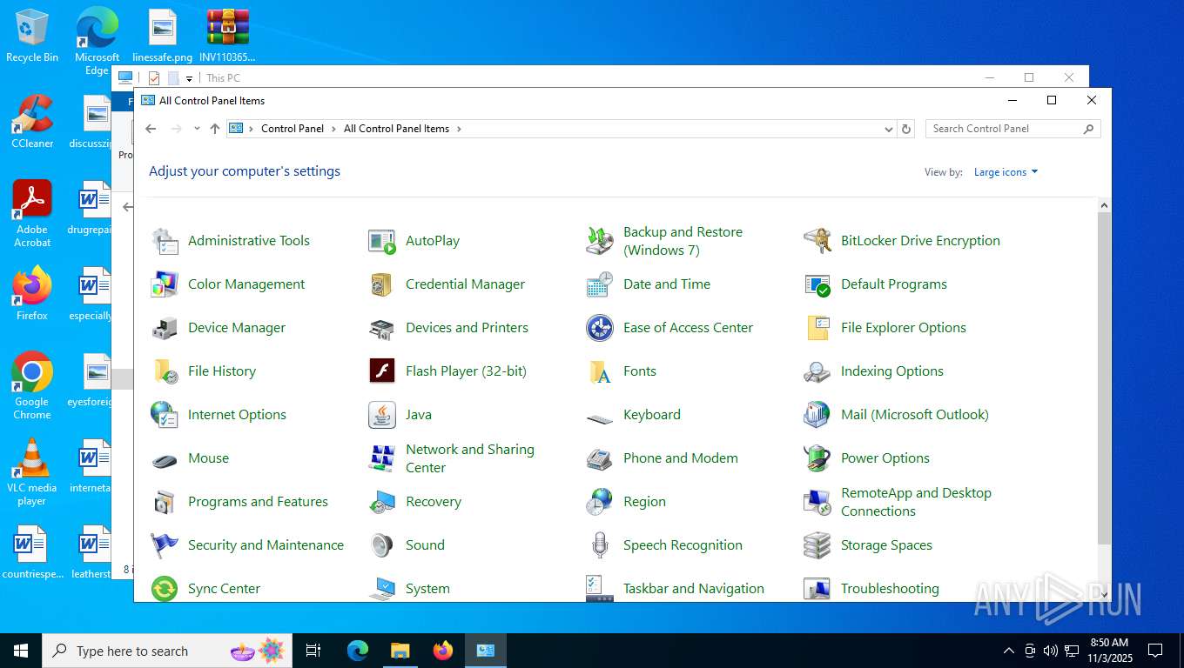Expand chevron after All Control Panel Items breadcrumb

click(459, 129)
